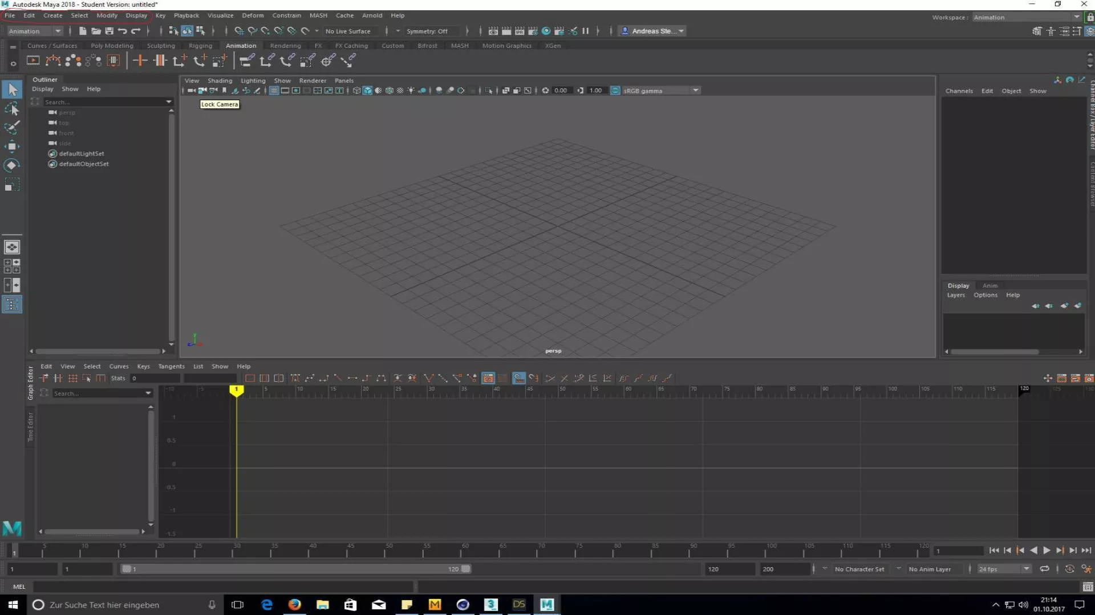This screenshot has width=1095, height=615.
Task: Toggle the viewport grid display icon
Action: [274, 91]
